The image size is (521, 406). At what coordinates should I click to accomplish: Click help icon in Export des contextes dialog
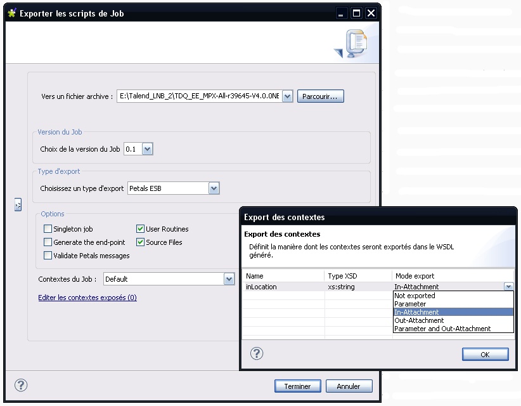point(257,353)
